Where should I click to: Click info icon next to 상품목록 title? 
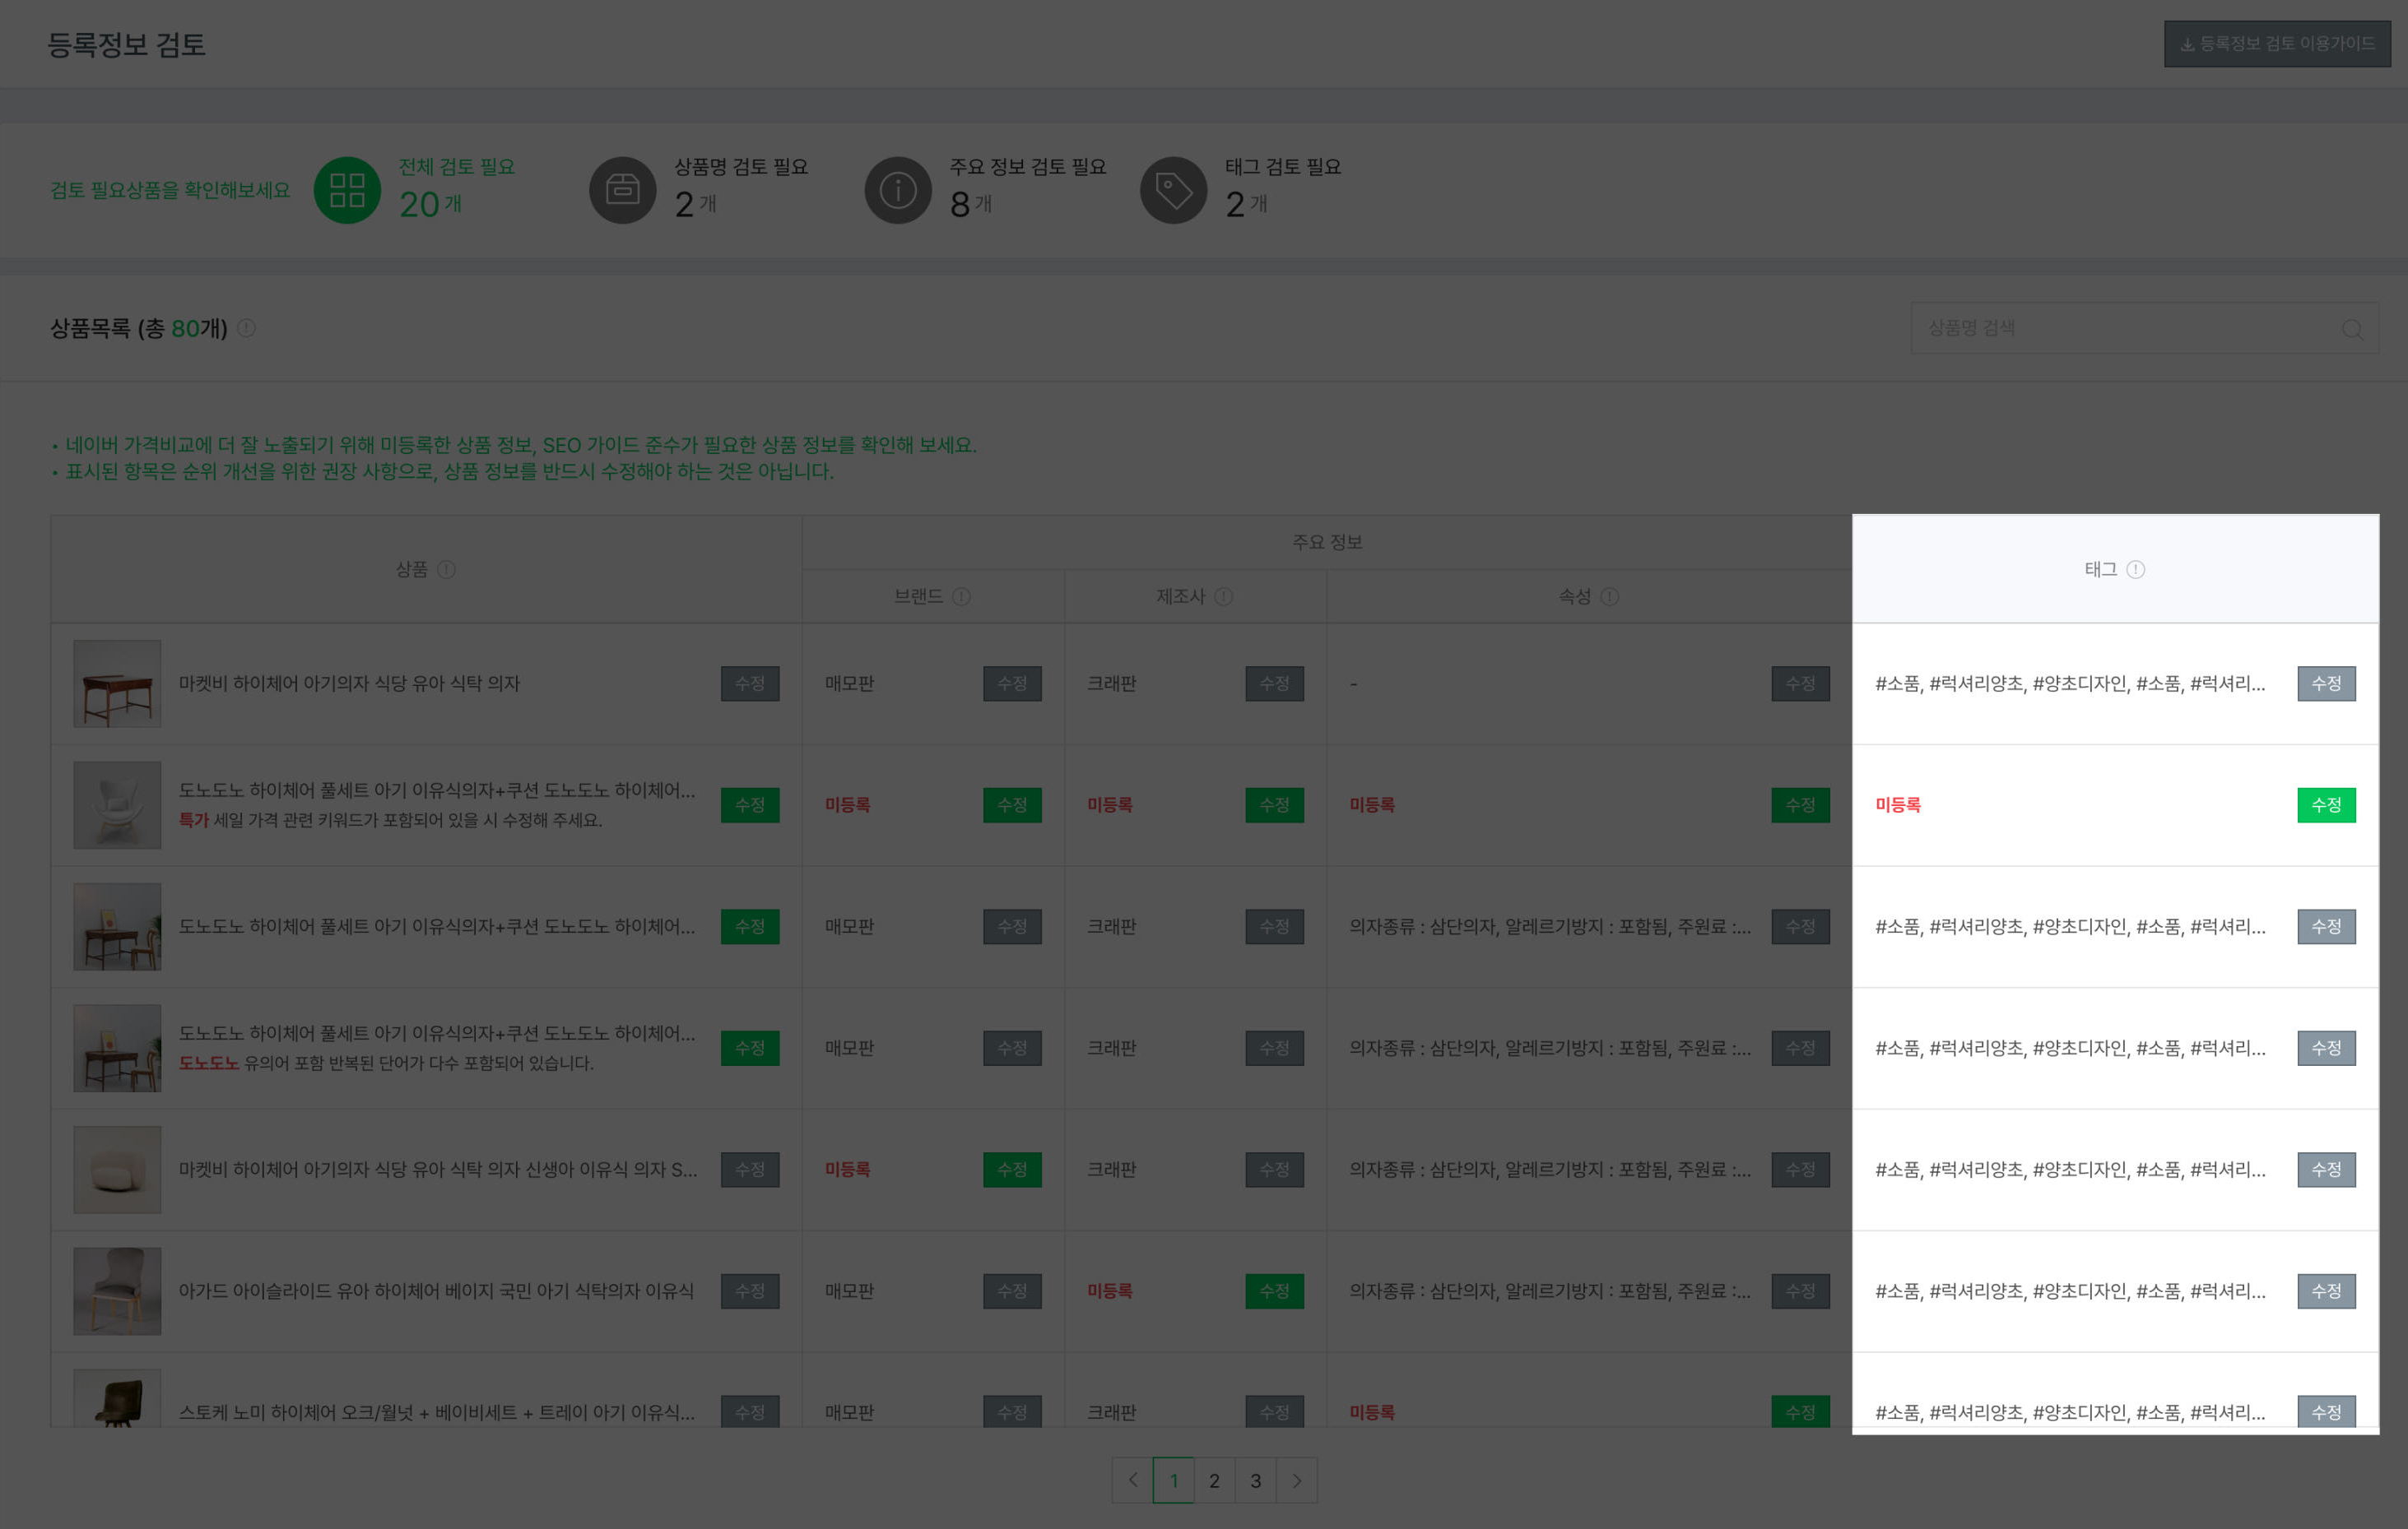click(x=247, y=328)
